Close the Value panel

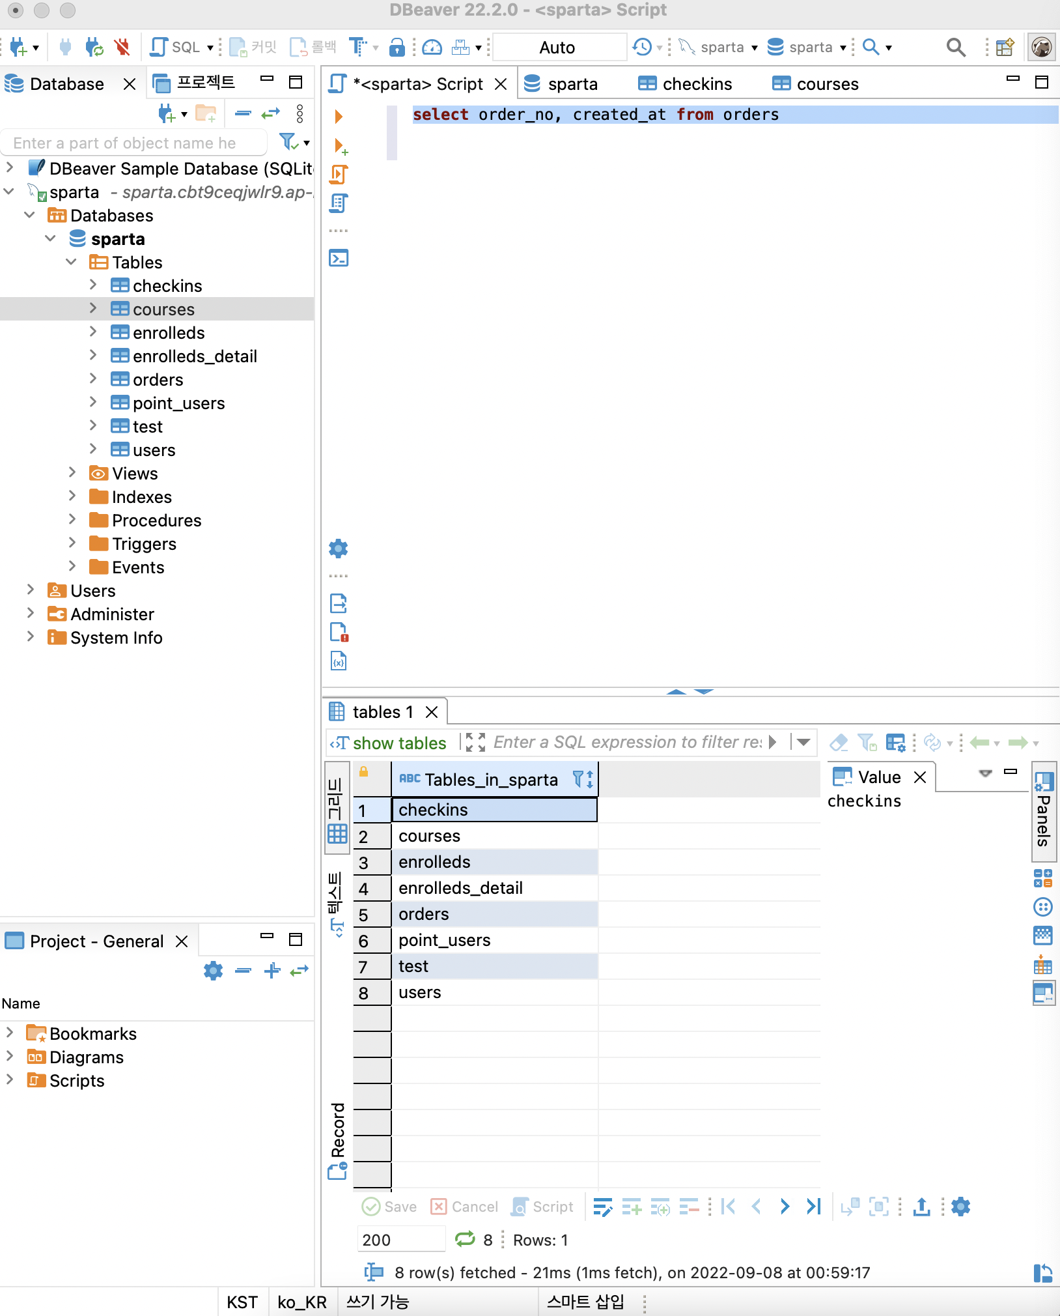tap(920, 777)
